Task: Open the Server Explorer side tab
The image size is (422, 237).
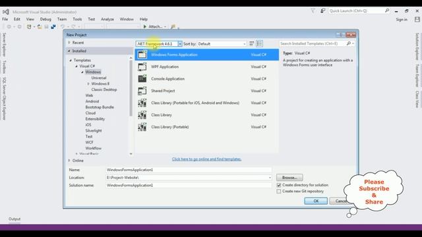Action: [x=4, y=45]
